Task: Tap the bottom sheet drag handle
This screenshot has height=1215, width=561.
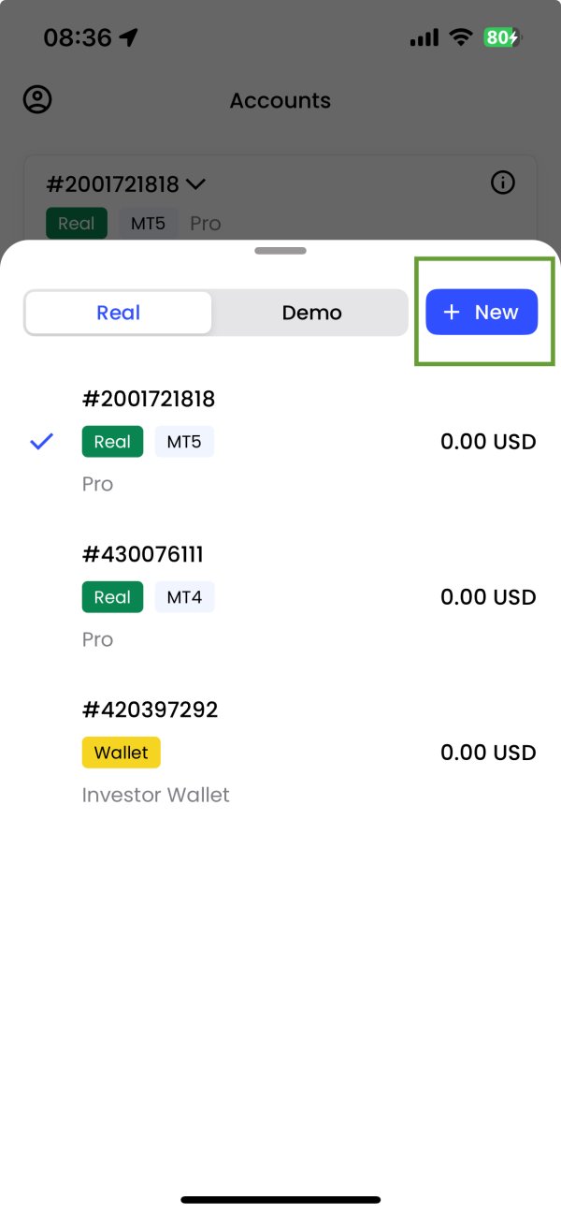Action: tap(280, 251)
